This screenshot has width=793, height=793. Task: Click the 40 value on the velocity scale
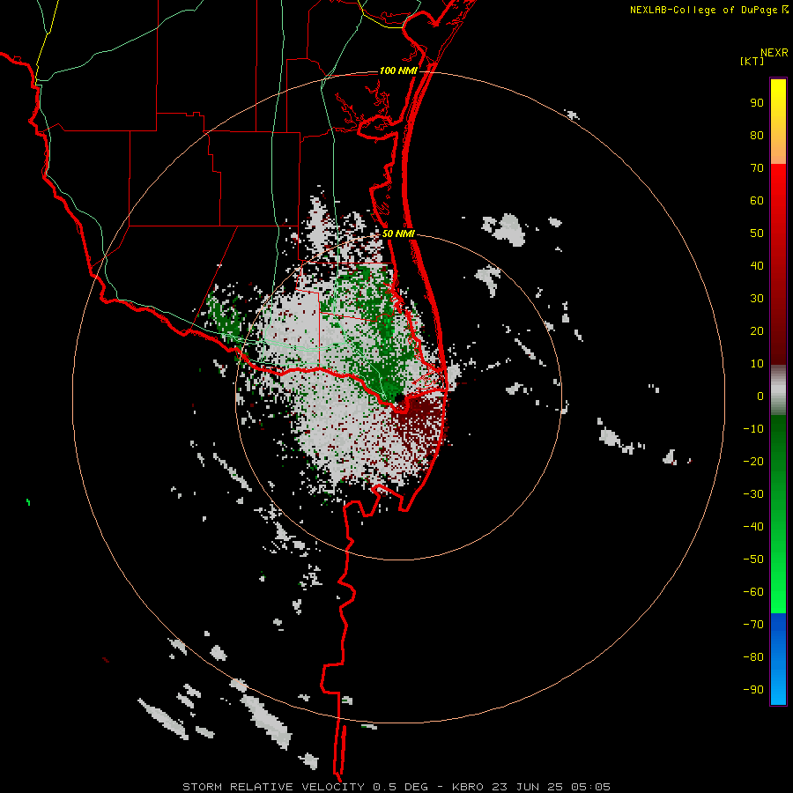tap(757, 266)
